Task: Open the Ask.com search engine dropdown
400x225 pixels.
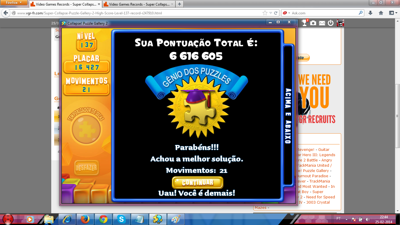Action: click(286, 13)
